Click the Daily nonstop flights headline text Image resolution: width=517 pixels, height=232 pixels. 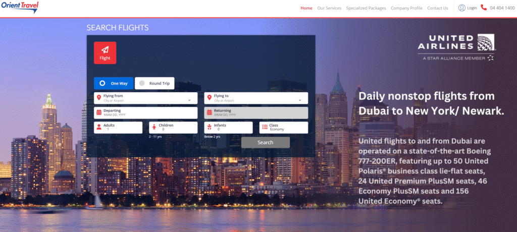click(x=432, y=103)
